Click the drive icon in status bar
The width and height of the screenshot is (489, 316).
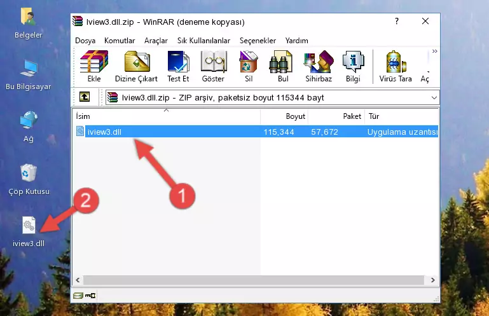(78, 295)
